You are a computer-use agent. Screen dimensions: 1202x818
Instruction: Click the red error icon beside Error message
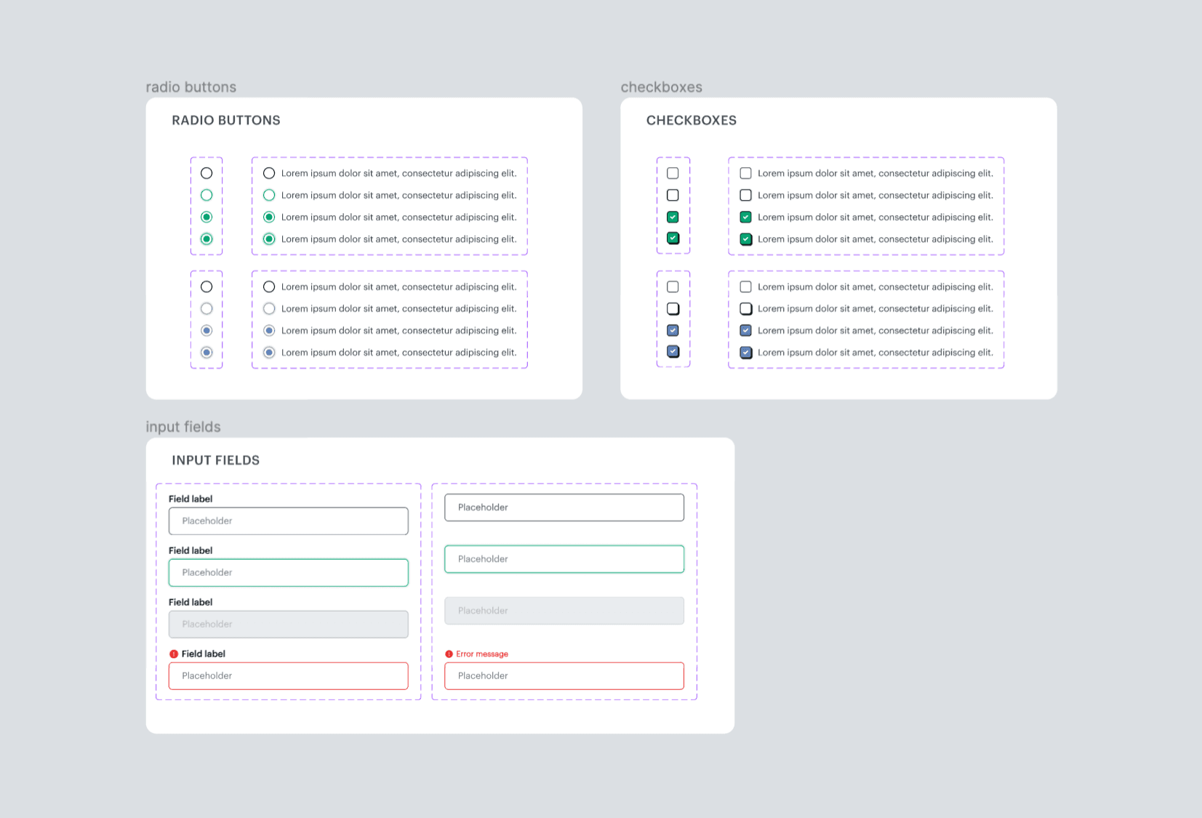(449, 654)
